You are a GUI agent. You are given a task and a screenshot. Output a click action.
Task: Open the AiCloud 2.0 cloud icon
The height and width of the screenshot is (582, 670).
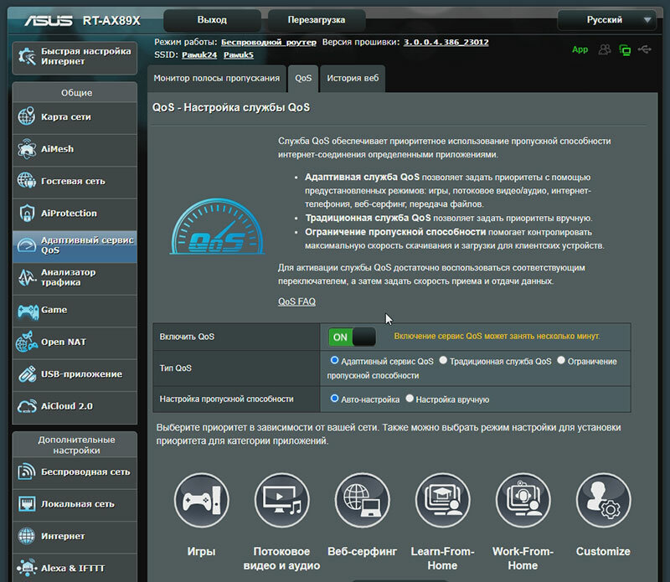[x=27, y=406]
